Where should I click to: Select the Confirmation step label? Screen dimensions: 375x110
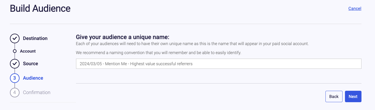(37, 93)
